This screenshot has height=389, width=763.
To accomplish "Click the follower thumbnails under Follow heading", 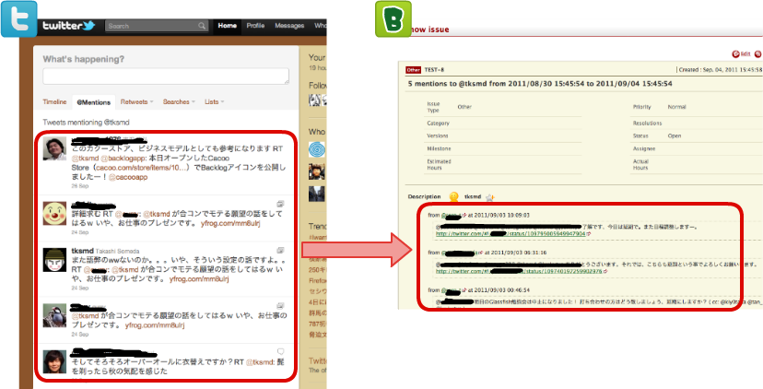I will (316, 100).
